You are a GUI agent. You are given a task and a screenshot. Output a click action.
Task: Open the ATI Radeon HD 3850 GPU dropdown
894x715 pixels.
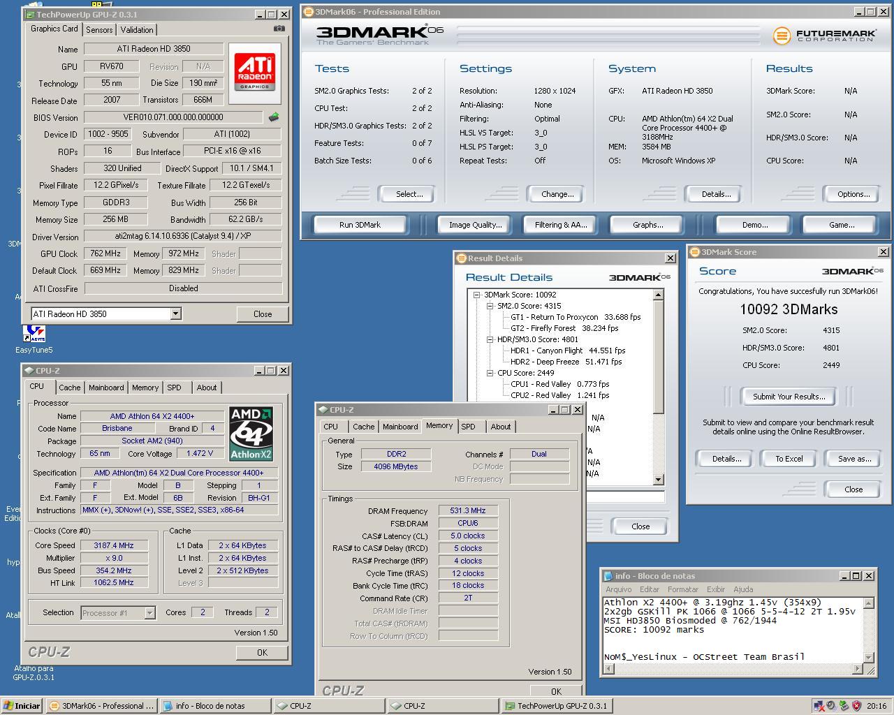tap(175, 314)
